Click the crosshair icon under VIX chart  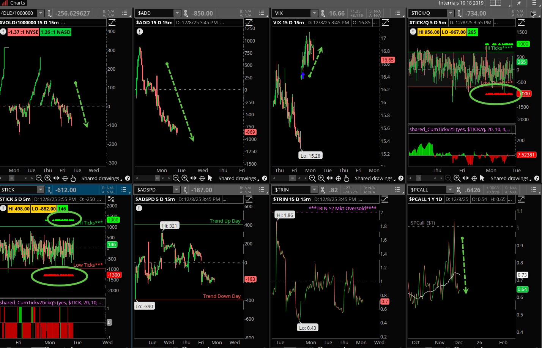click(338, 178)
